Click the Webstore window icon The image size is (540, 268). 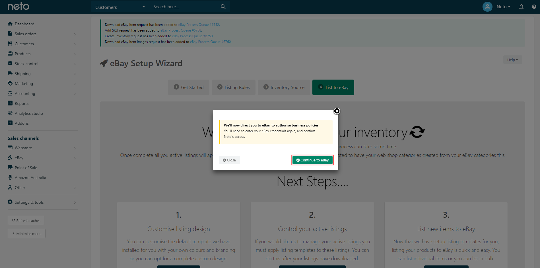(x=10, y=147)
